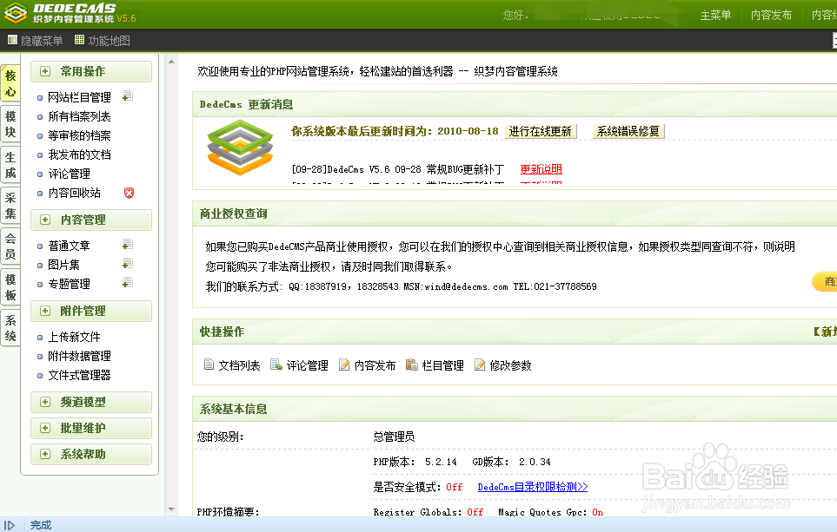Open 网站栏目管理 in the sidebar

pos(80,97)
